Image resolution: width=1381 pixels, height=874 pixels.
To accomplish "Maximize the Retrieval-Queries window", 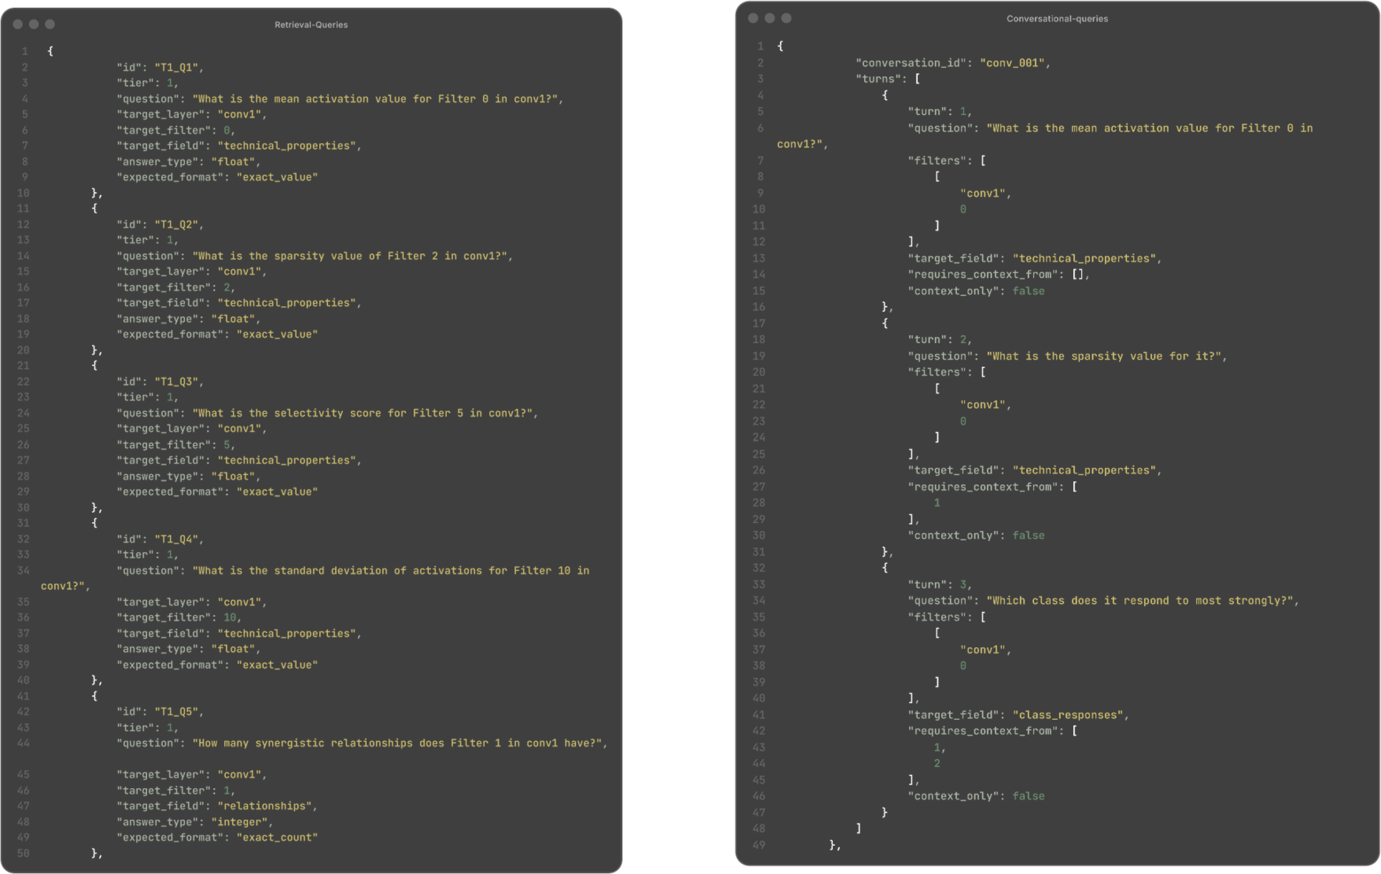I will (x=50, y=24).
